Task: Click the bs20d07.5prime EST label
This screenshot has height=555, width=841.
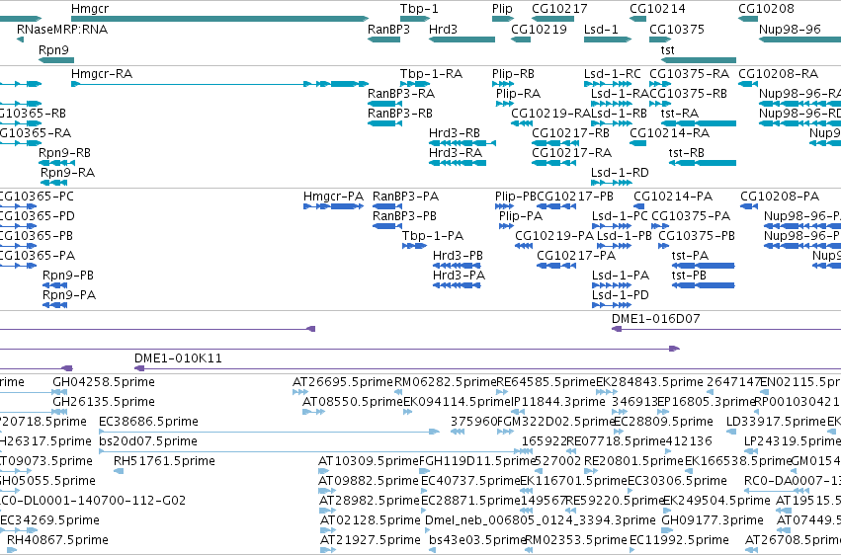Action: coord(148,442)
